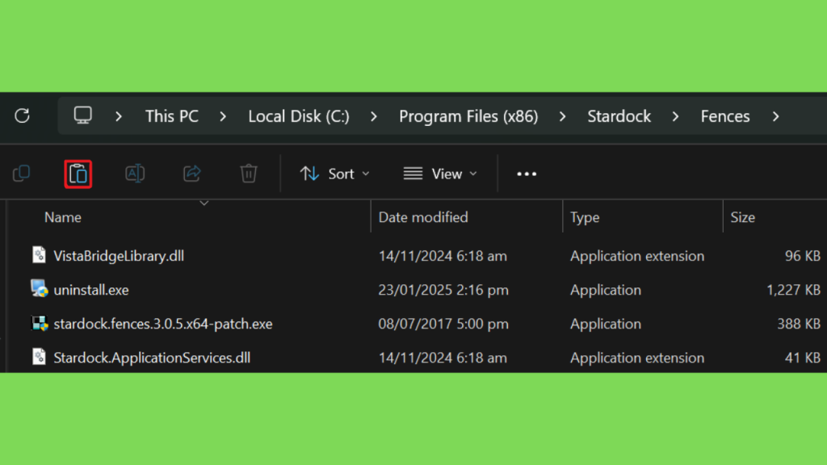Click the Copy icon in the toolbar
The width and height of the screenshot is (827, 465).
[x=22, y=174]
